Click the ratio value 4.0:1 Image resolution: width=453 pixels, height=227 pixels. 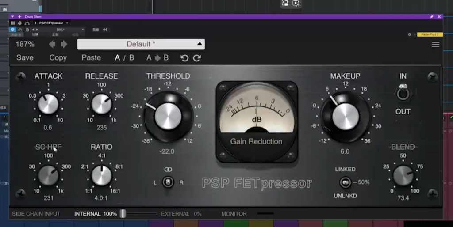tap(101, 198)
